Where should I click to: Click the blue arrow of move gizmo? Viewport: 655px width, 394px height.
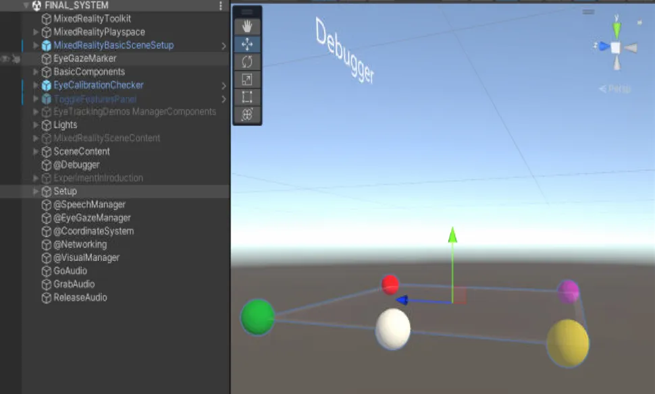(x=402, y=300)
